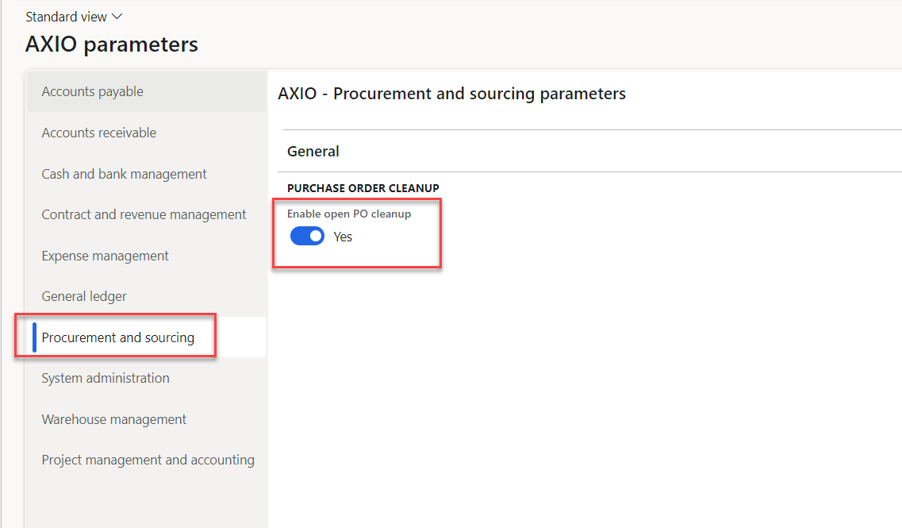Switch to Warehouse management settings
The width and height of the screenshot is (902, 528).
click(x=113, y=419)
